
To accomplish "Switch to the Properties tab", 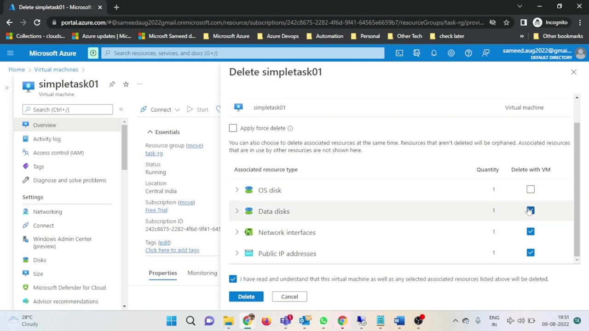I will [x=163, y=273].
